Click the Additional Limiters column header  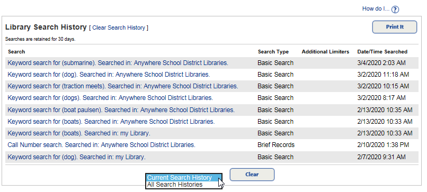click(x=325, y=52)
